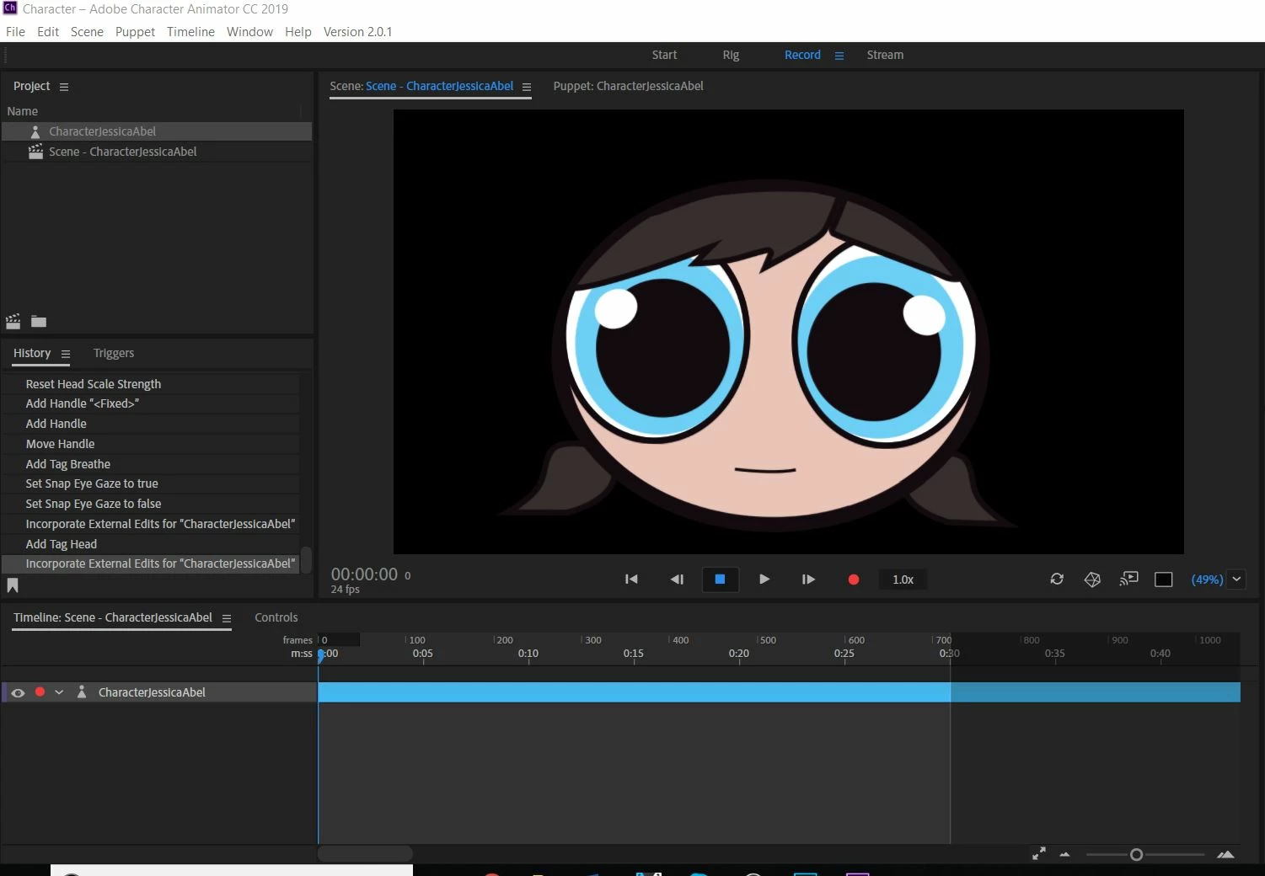1265x876 pixels.
Task: Click puppet icon on CharacterJessicaAbel track
Action: [x=82, y=692]
